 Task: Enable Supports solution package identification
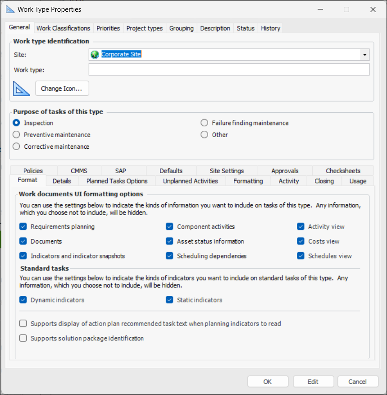(x=23, y=338)
